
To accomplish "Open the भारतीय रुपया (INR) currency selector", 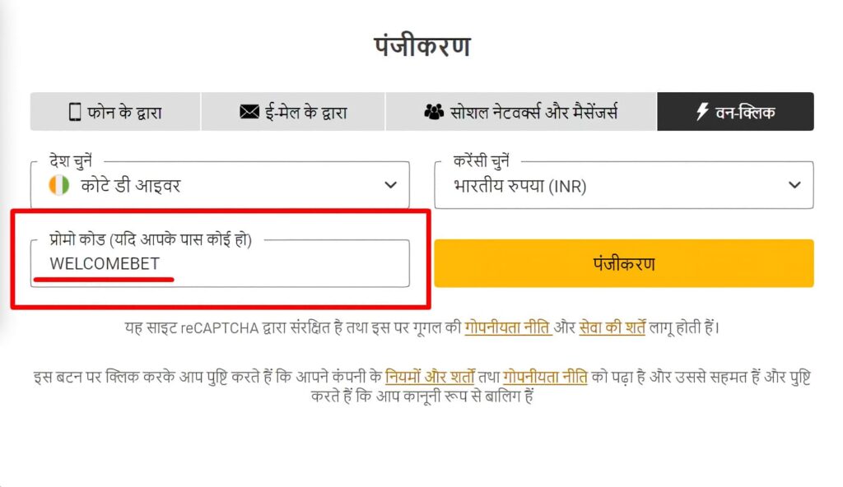I will [624, 184].
